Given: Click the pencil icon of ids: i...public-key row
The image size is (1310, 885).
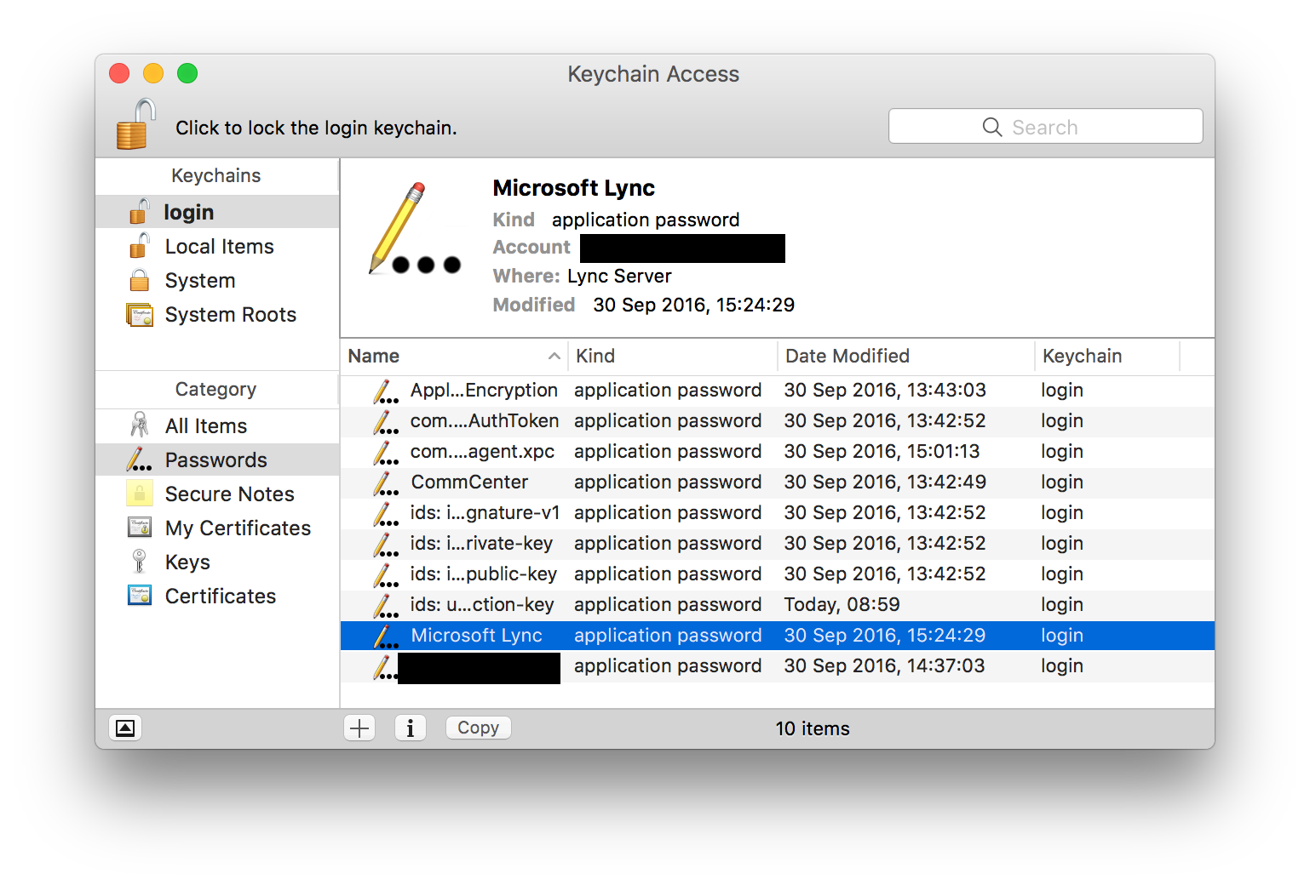Looking at the screenshot, I should 385,575.
